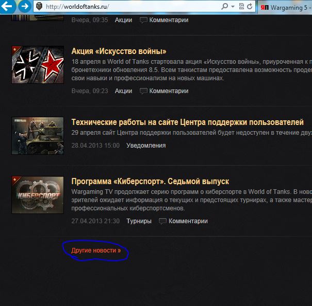Toggle the compatibility view icon
312x306 pixels.
[x=241, y=7]
